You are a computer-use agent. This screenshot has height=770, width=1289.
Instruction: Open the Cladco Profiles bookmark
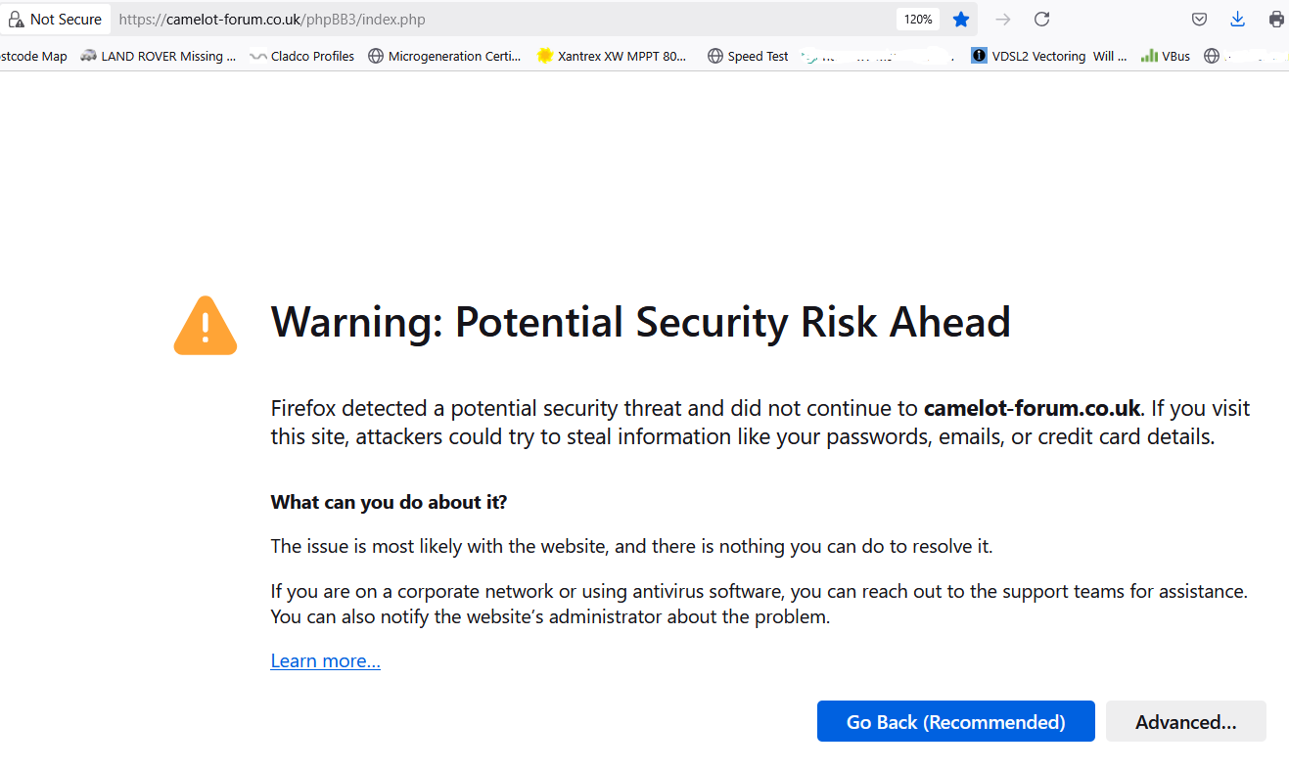tap(302, 57)
